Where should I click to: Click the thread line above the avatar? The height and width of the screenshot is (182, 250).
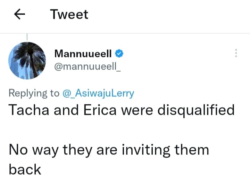pos(27,36)
